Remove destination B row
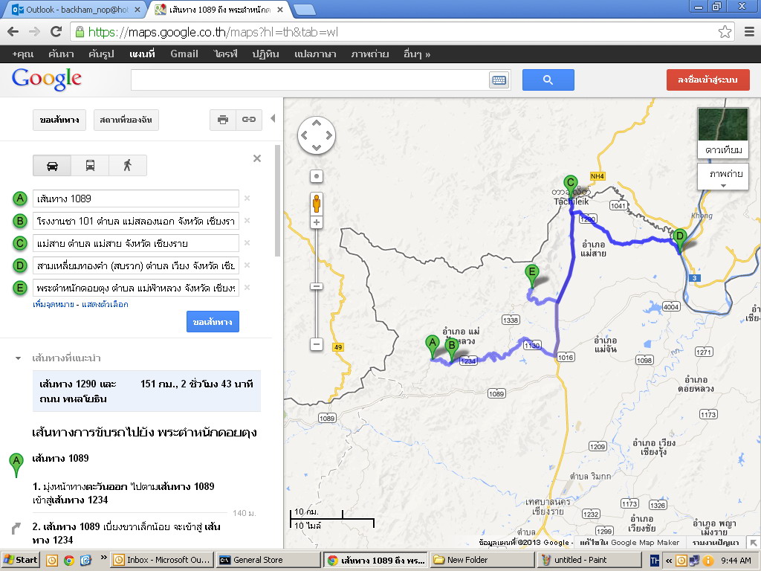Screen dimensions: 761x571 click(247, 220)
